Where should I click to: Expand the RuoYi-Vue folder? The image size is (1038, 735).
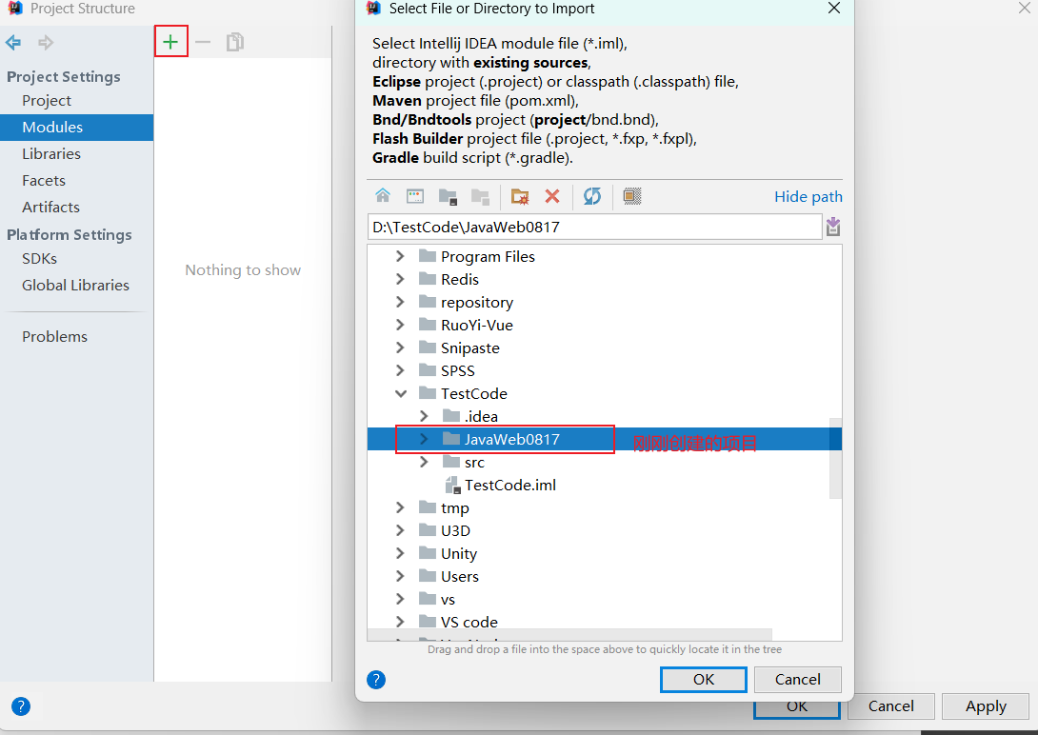tap(400, 325)
